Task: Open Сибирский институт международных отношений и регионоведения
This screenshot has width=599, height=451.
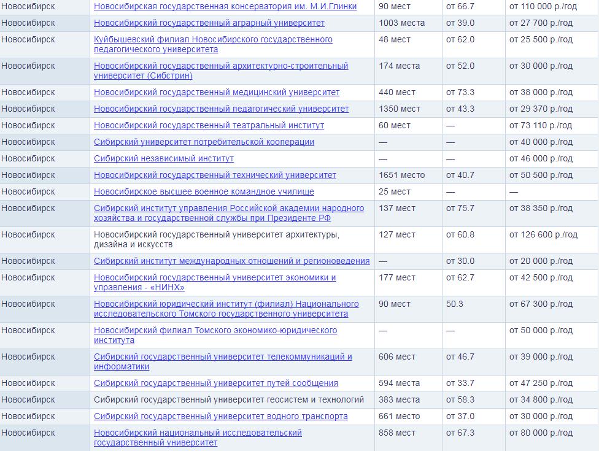Action: [232, 261]
